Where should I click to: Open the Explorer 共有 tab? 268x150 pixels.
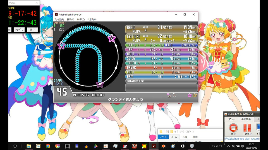pyautogui.click(x=185, y=137)
